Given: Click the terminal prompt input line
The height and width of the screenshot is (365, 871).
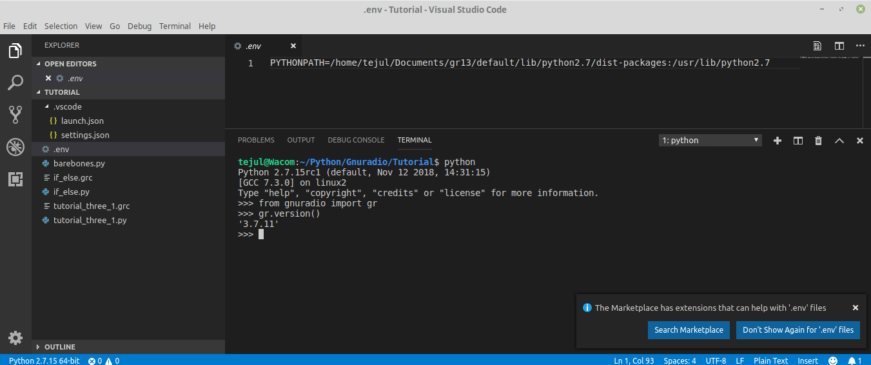Looking at the screenshot, I should [251, 234].
